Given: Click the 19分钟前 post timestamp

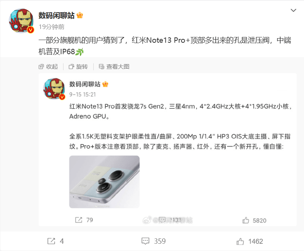Looking at the screenshot, I should (x=52, y=27).
